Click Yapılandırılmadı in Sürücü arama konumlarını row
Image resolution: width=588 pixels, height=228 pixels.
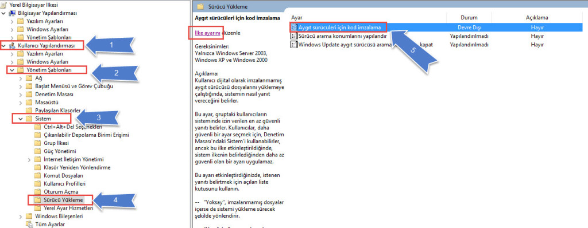tap(469, 36)
